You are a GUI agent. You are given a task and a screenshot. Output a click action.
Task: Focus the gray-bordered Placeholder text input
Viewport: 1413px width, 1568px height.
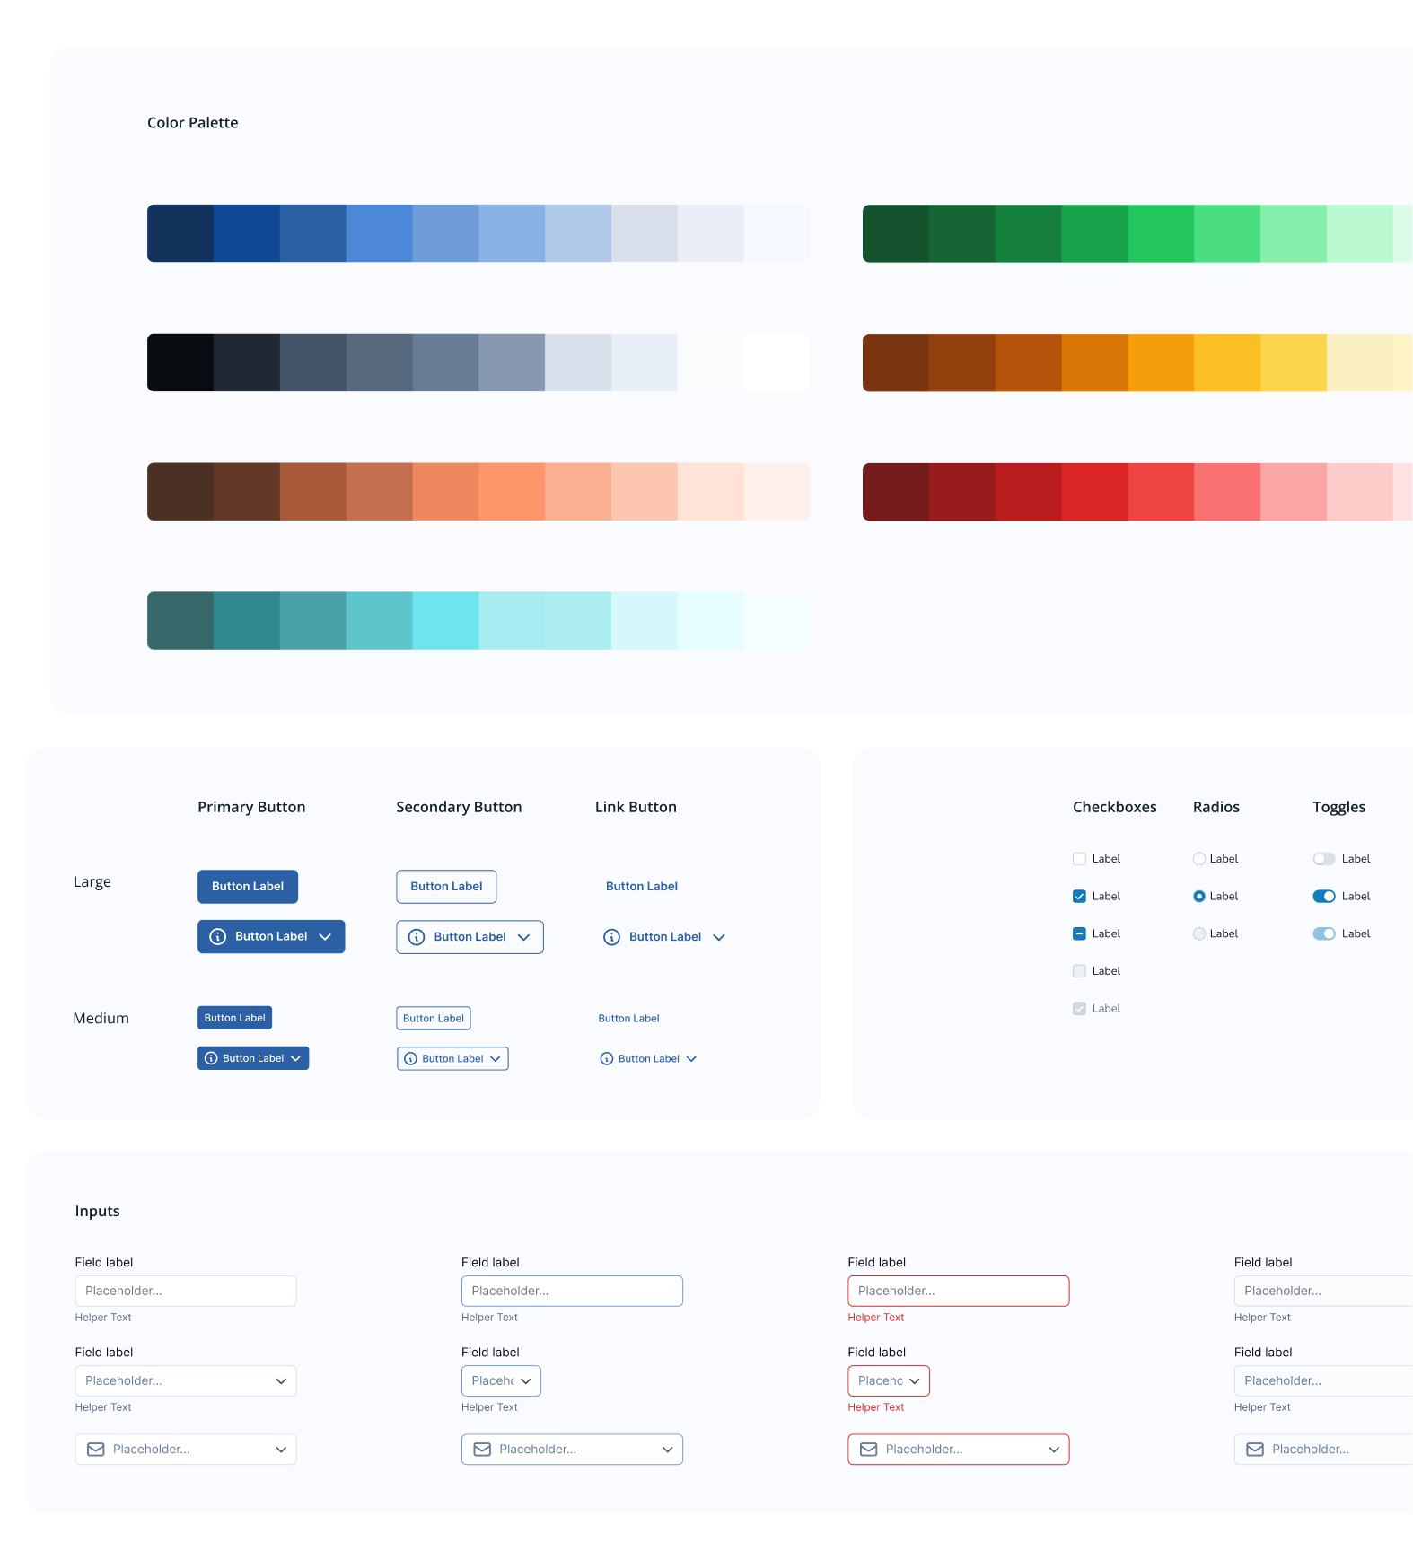[x=186, y=1292]
